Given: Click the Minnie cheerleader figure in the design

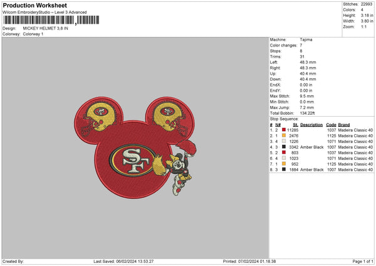Looking at the screenshot, I should 176,167.
